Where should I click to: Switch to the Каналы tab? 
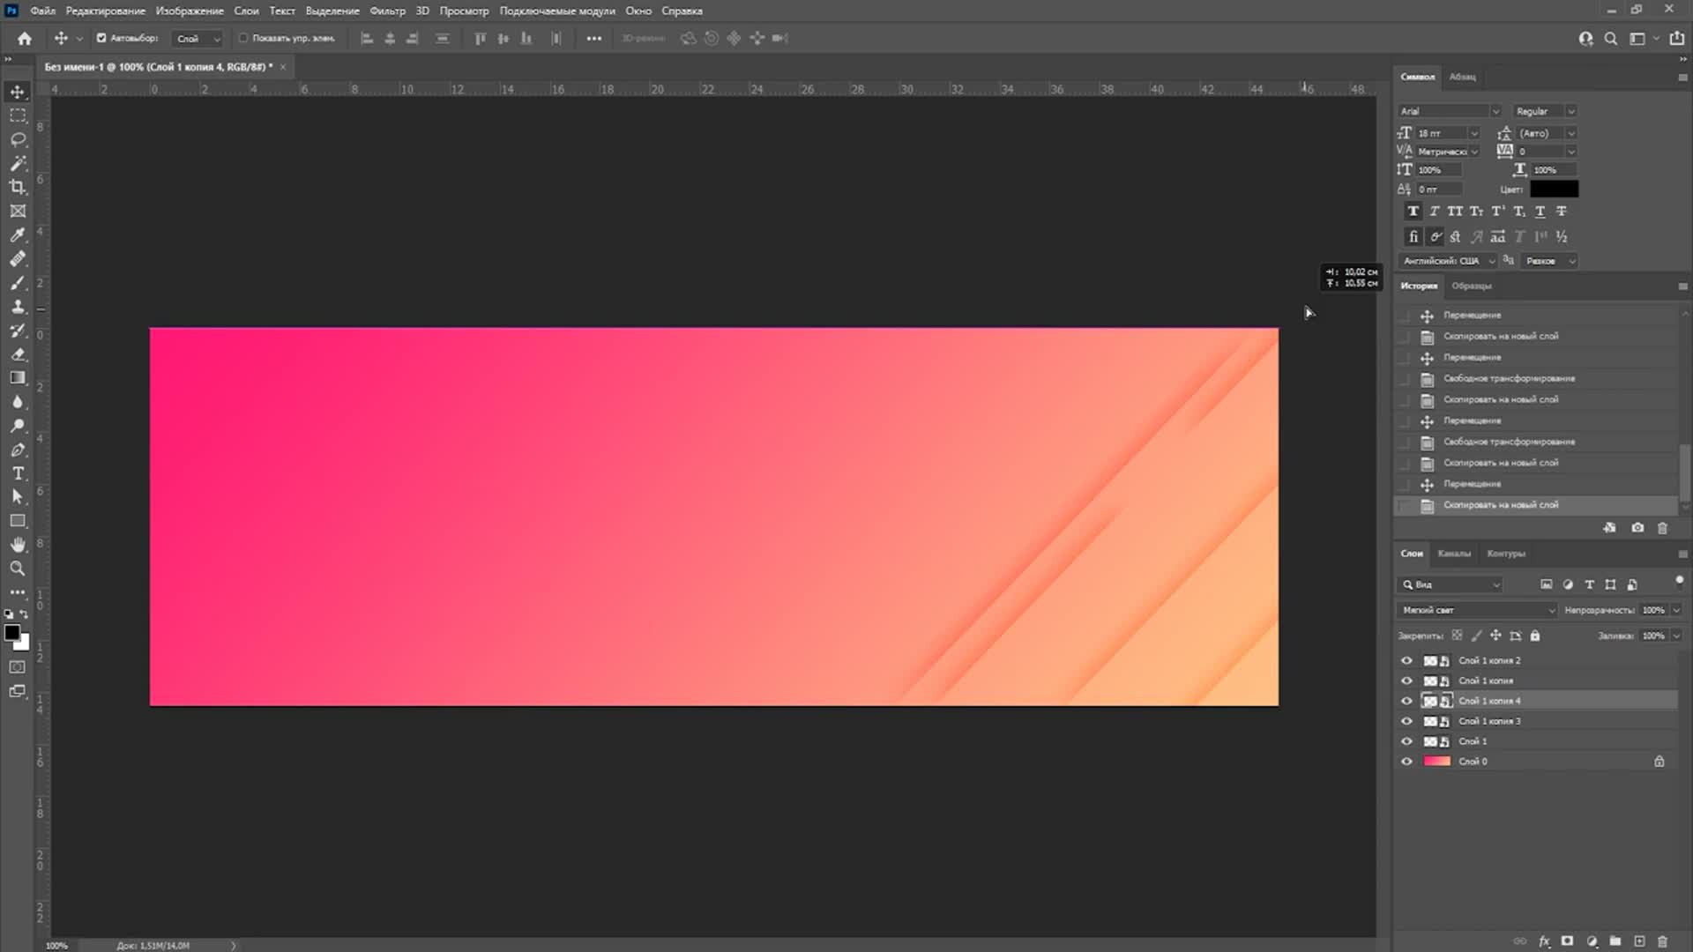pyautogui.click(x=1454, y=554)
